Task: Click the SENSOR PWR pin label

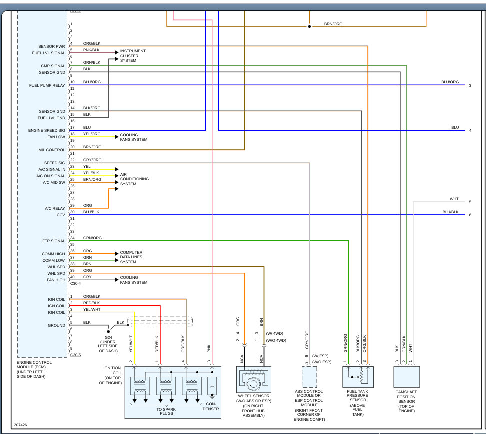Action: (52, 46)
